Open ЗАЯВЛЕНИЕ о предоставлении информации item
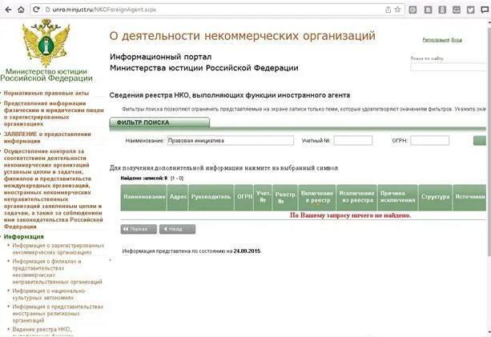 tap(47, 138)
